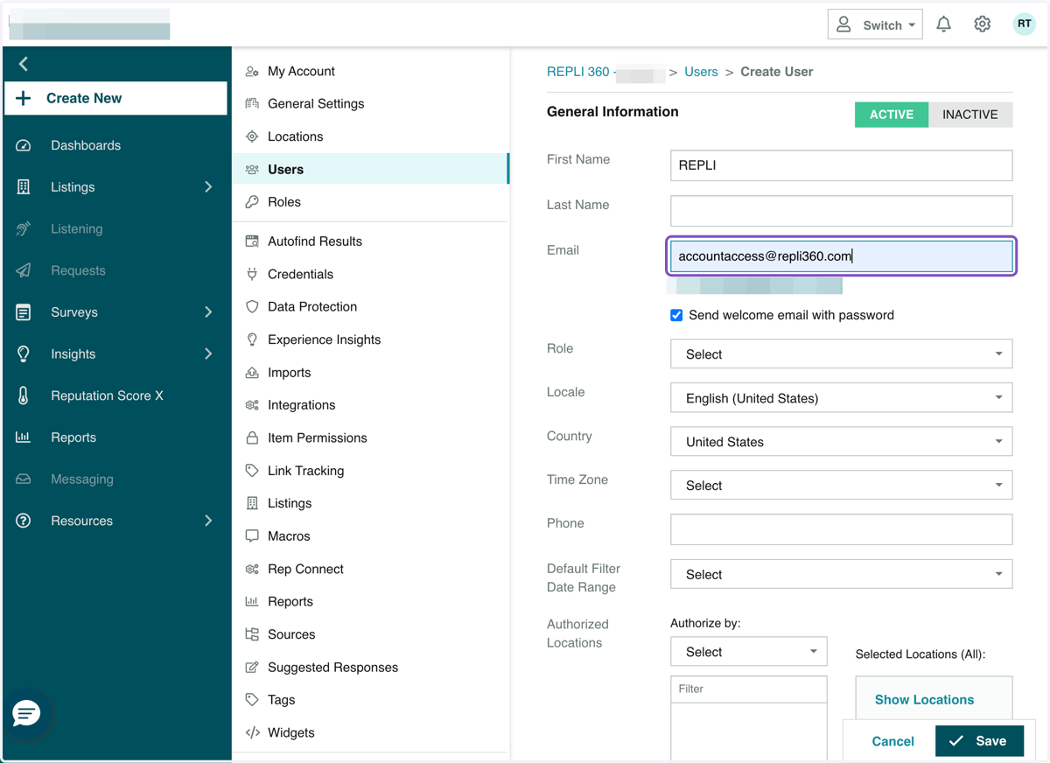Click the Sources hierarchy icon

[252, 634]
